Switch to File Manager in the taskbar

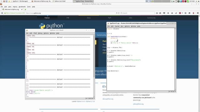19,1
